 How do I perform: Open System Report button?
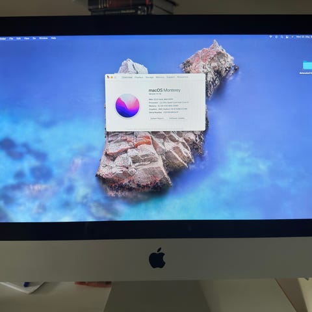[x=157, y=118]
